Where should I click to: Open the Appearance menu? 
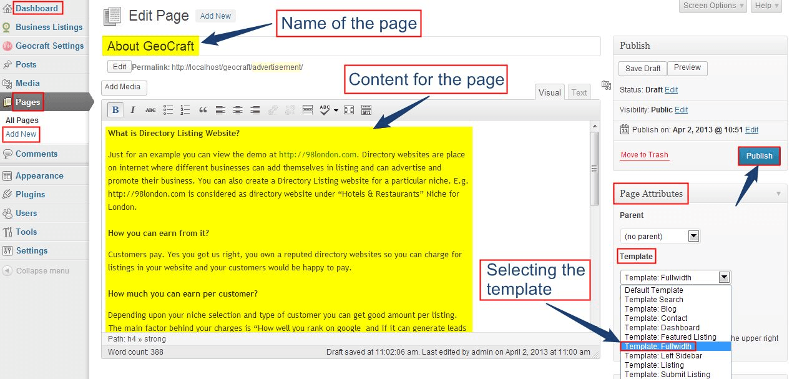(x=39, y=175)
